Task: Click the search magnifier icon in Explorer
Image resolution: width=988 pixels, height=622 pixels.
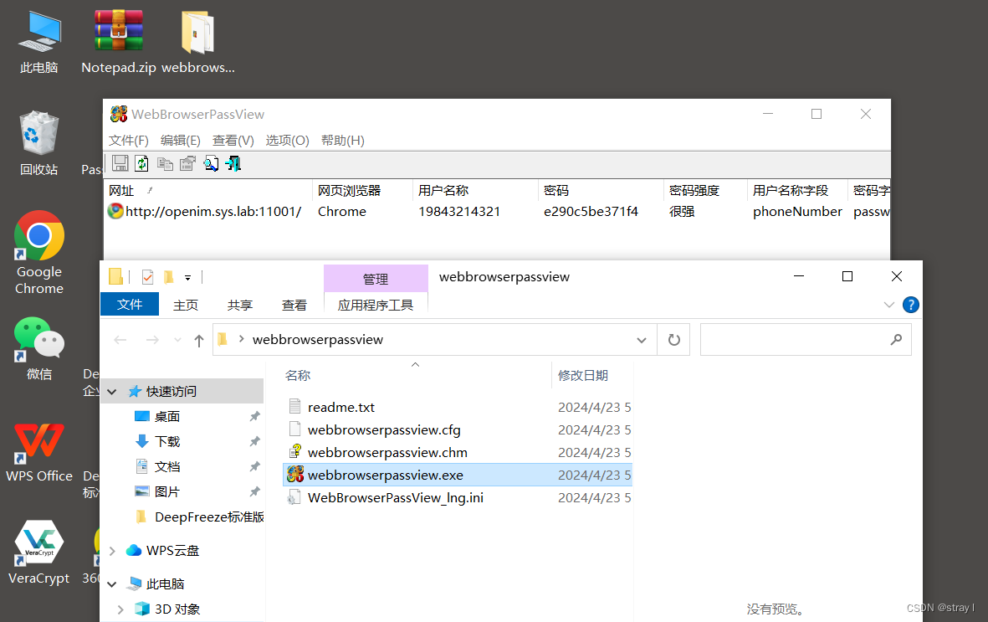Action: pos(896,339)
